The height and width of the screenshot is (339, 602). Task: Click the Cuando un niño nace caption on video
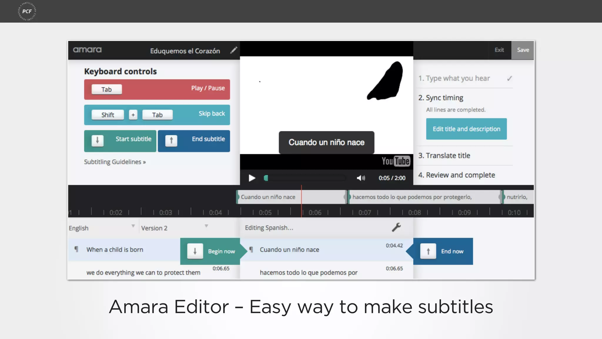click(326, 142)
